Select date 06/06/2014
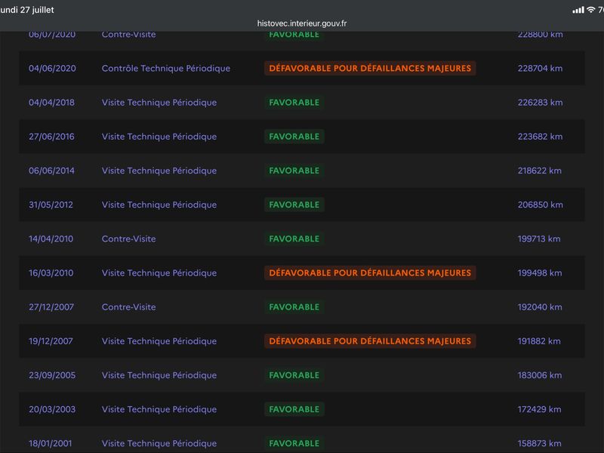Screen dimensions: 604x453 (51, 171)
